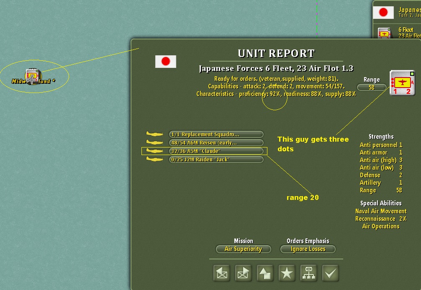
Task: Click the Strengths heading
Action: [381, 137]
